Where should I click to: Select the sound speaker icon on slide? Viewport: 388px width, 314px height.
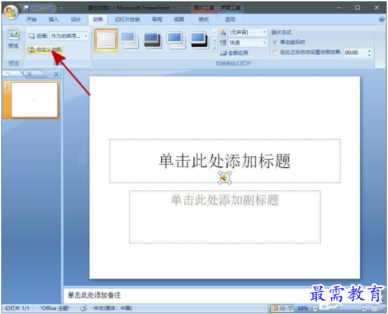(225, 178)
